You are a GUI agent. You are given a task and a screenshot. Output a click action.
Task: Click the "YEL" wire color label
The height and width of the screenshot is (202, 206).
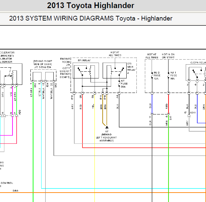point(93,106)
